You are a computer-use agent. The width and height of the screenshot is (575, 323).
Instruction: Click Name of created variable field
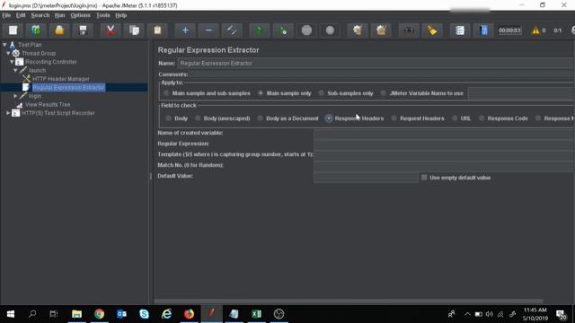444,134
